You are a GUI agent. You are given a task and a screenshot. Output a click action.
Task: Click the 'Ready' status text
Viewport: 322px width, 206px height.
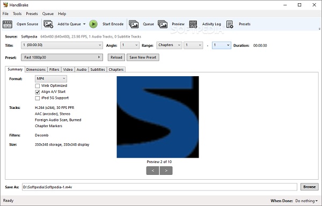click(x=8, y=201)
